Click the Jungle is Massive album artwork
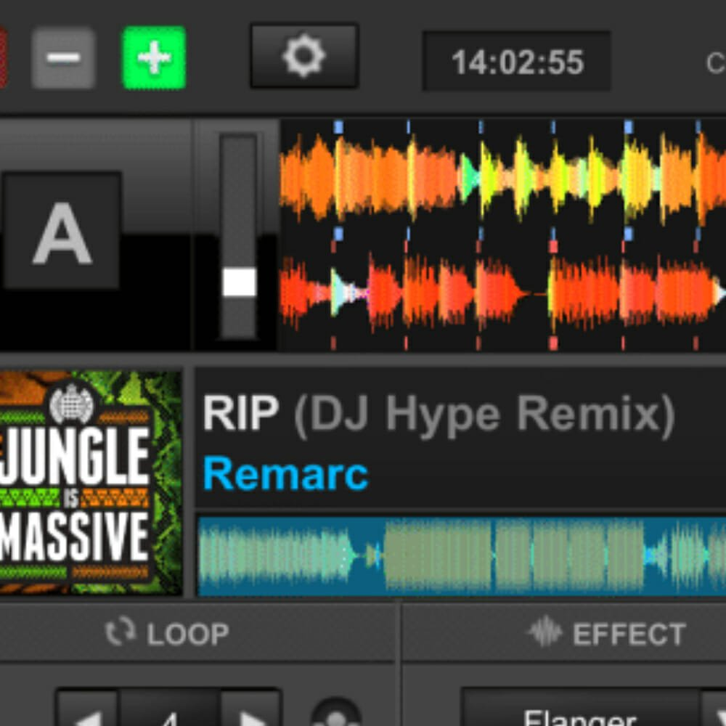 tap(90, 483)
